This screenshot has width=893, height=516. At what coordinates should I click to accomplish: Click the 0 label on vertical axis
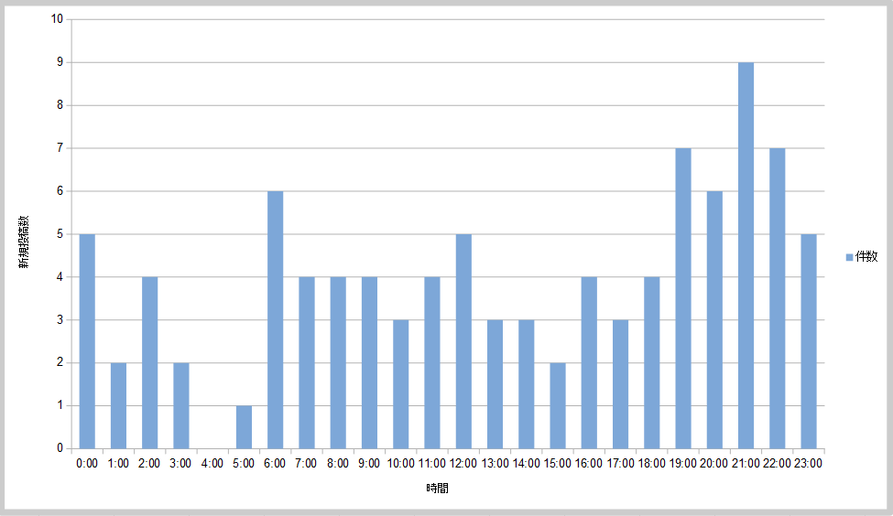click(60, 448)
